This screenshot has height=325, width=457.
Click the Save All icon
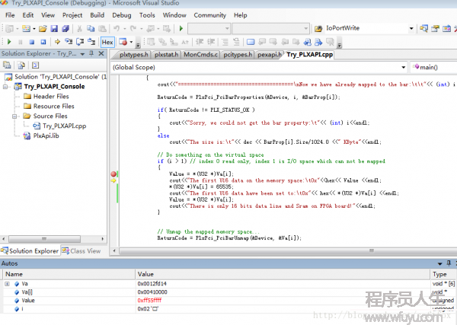66,28
